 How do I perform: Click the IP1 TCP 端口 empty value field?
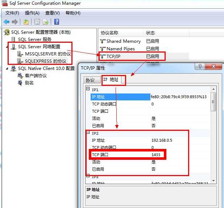coord(180,111)
